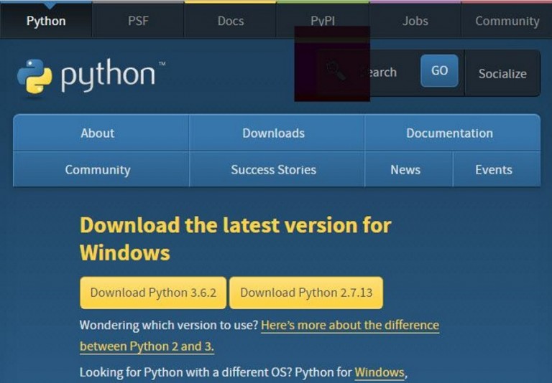Open Success Stories in navigation

[x=273, y=170]
